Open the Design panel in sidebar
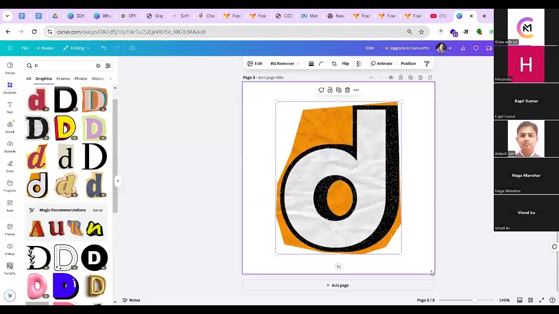The height and width of the screenshot is (314, 559). tap(10, 68)
